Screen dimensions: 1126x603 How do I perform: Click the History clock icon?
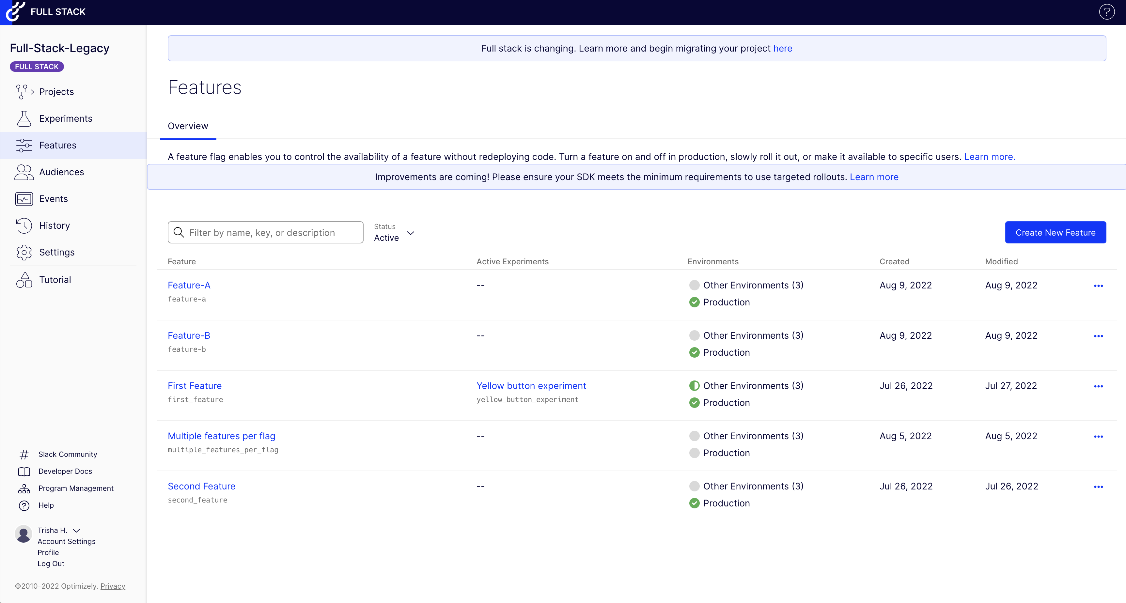click(x=23, y=225)
